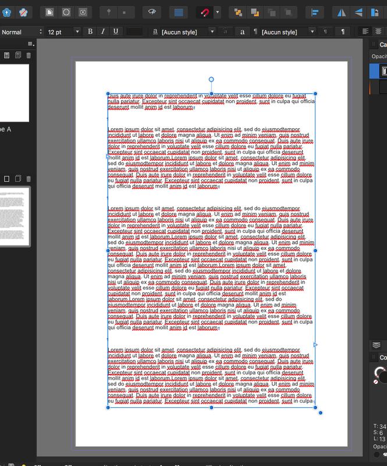Click the delete master page trash icon
This screenshot has height=466, width=387.
click(29, 55)
